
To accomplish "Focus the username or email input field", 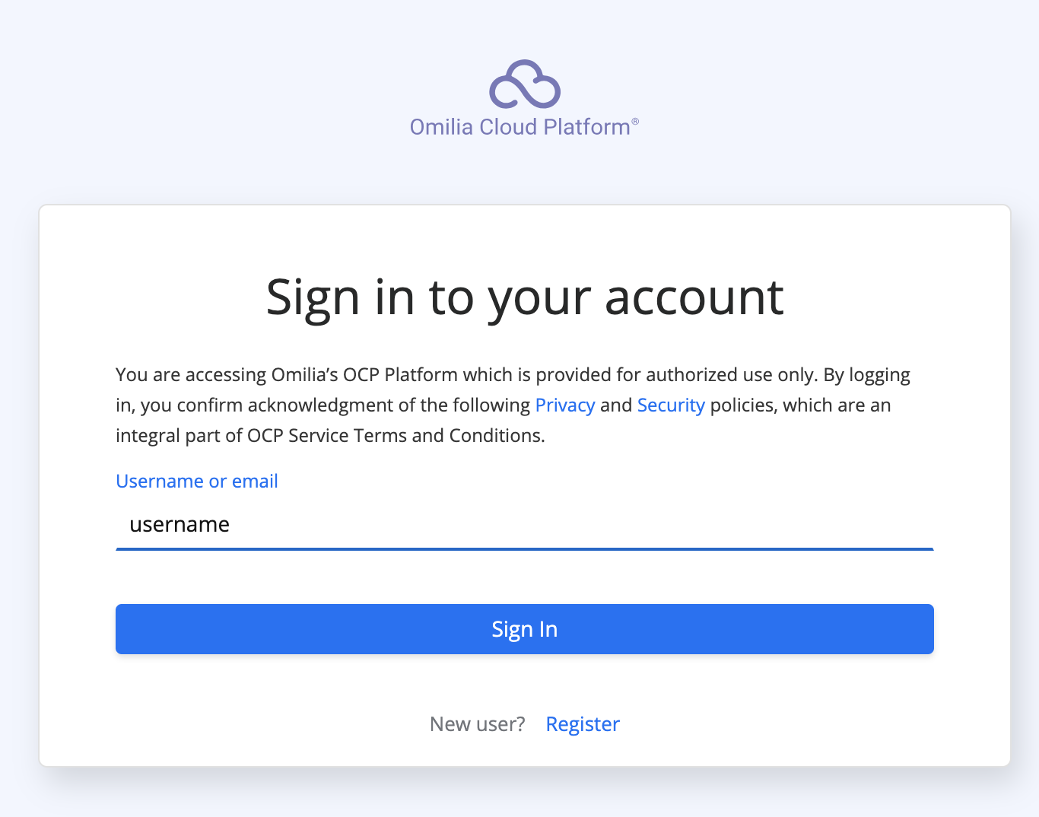I will tap(524, 524).
